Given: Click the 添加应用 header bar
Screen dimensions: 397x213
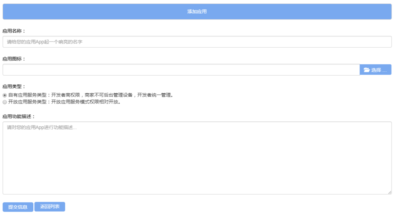Looking at the screenshot, I should (197, 12).
